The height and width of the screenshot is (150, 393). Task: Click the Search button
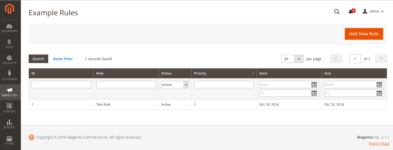pyautogui.click(x=38, y=59)
